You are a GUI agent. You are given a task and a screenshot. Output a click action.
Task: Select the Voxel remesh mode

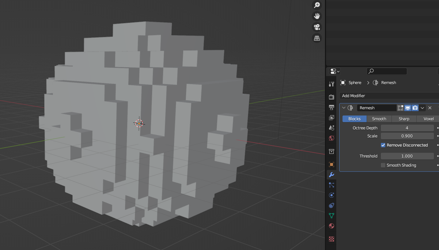pyautogui.click(x=428, y=118)
